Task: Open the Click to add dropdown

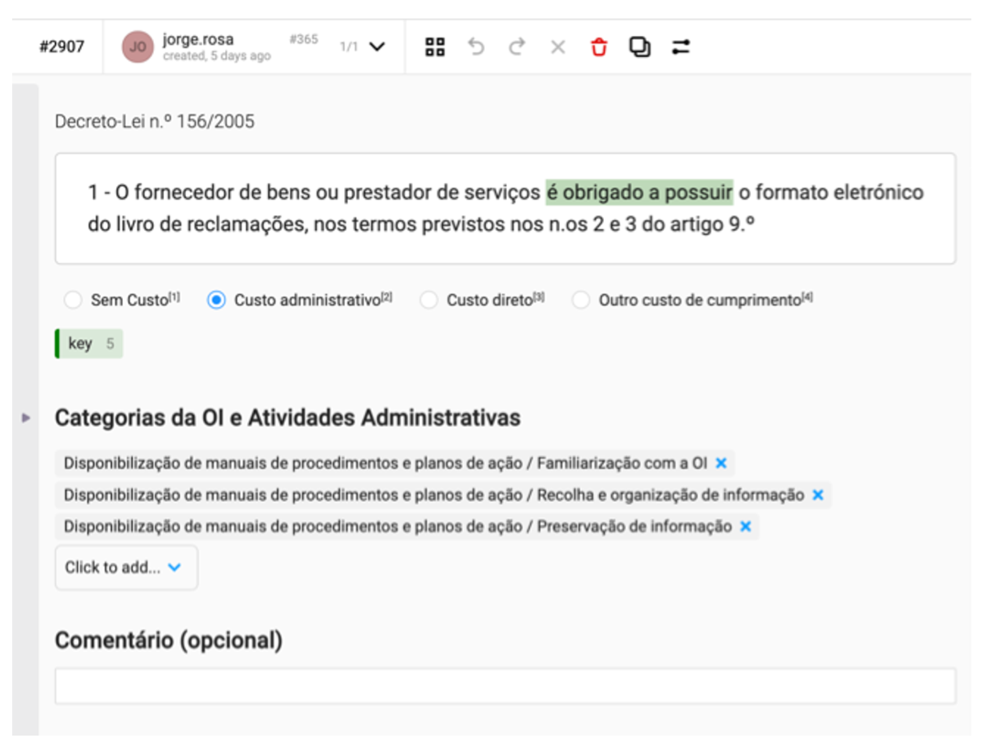Action: 126,567
